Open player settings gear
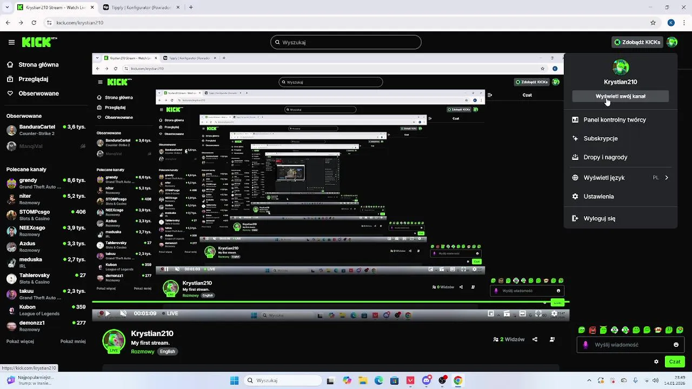692x389 pixels. pos(554,313)
